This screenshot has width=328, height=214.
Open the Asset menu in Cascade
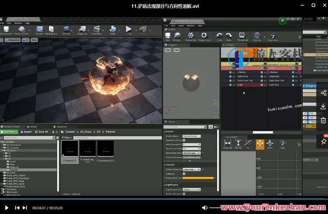181,25
